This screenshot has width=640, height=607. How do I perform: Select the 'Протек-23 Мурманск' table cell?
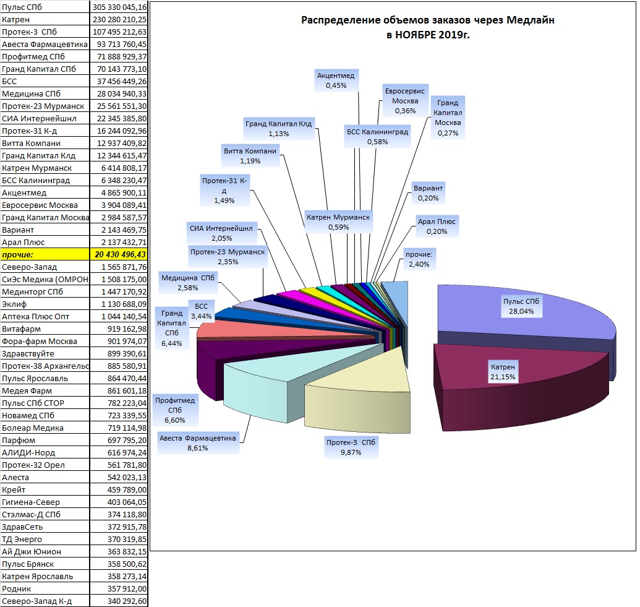point(45,106)
